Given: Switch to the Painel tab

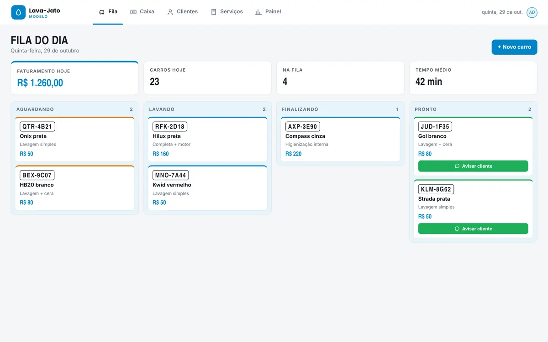Looking at the screenshot, I should (x=268, y=12).
